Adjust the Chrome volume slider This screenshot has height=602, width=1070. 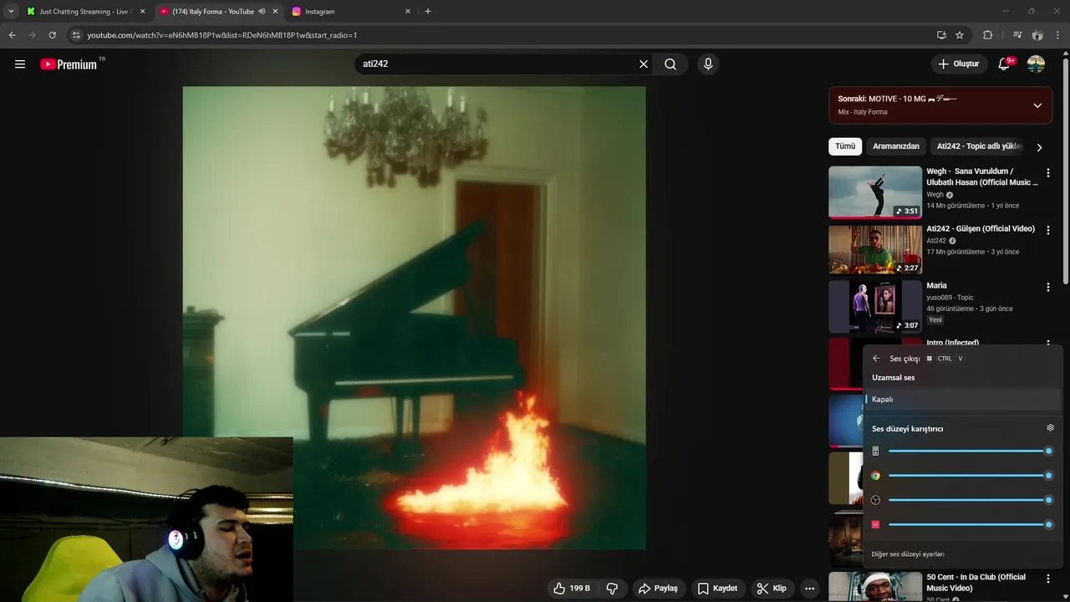click(969, 476)
